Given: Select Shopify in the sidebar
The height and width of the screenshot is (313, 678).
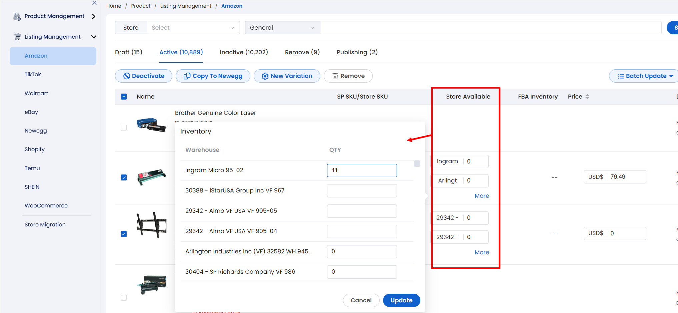Looking at the screenshot, I should (x=35, y=150).
